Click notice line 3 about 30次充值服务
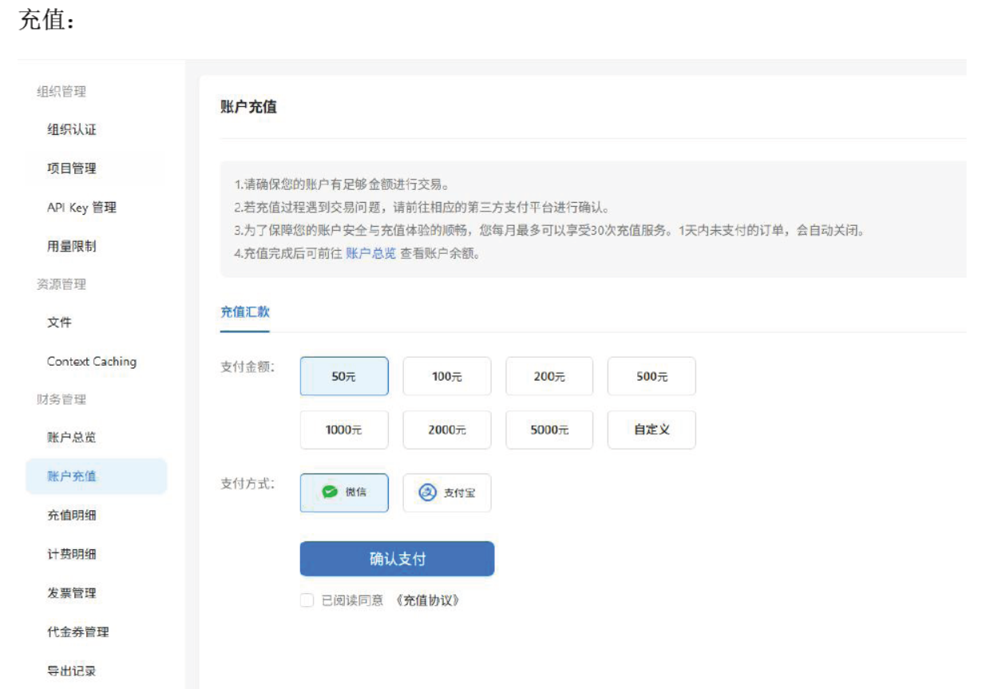The height and width of the screenshot is (689, 998). coord(550,232)
